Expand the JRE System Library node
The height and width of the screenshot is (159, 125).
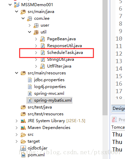click(x=17, y=121)
